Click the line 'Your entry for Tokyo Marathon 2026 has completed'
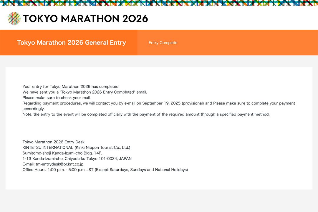This screenshot has height=212, width=318. [71, 87]
